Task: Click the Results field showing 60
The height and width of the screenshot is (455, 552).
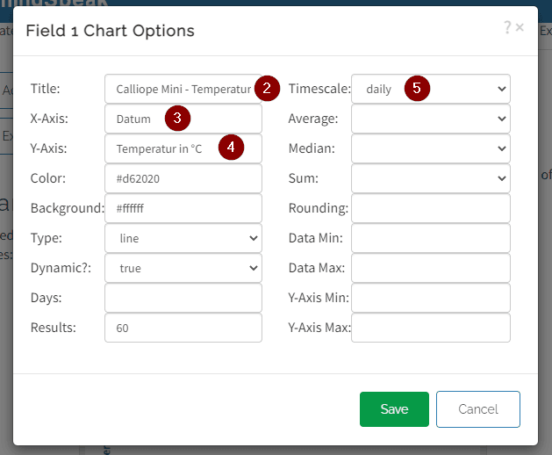Action: 183,328
